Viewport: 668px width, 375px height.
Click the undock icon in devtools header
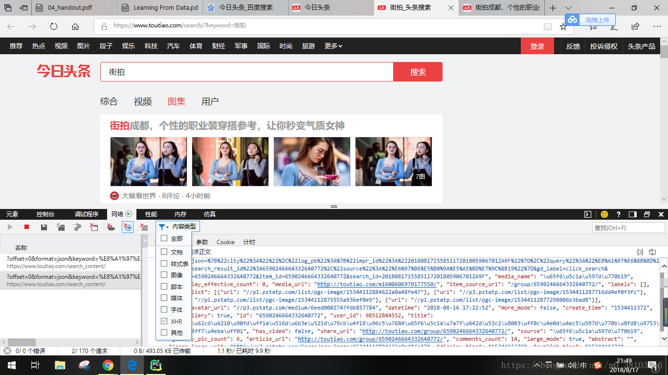coord(647,214)
